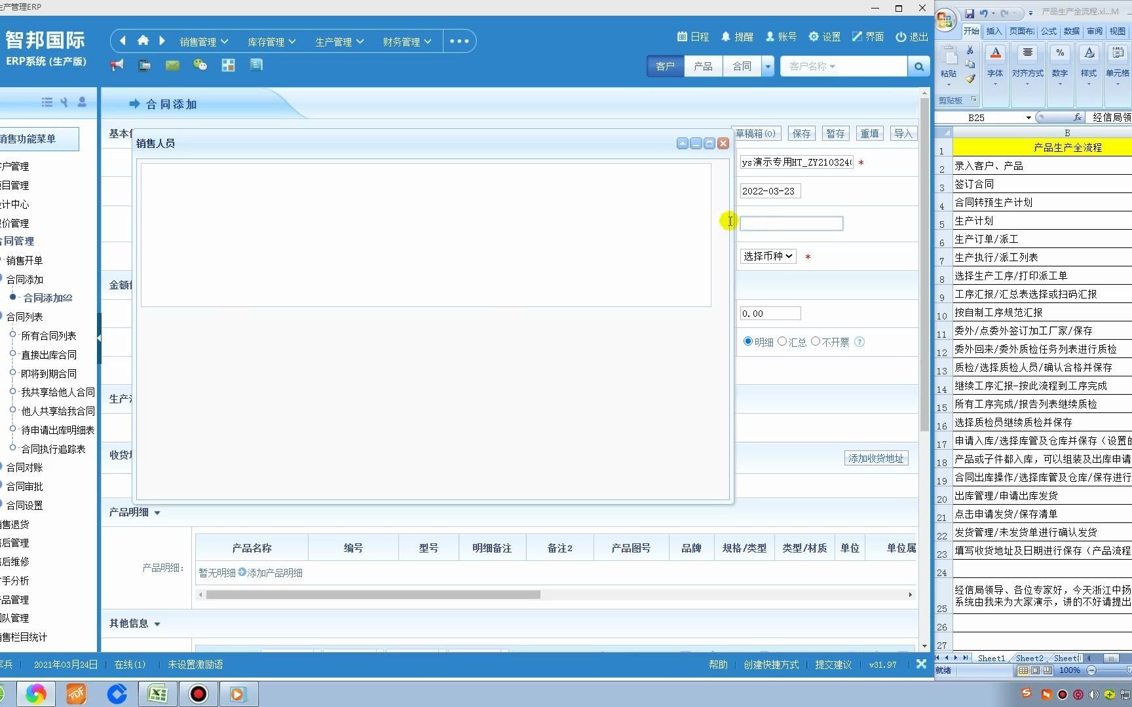Click the 保存 button
Image resolution: width=1132 pixels, height=707 pixels.
[801, 134]
